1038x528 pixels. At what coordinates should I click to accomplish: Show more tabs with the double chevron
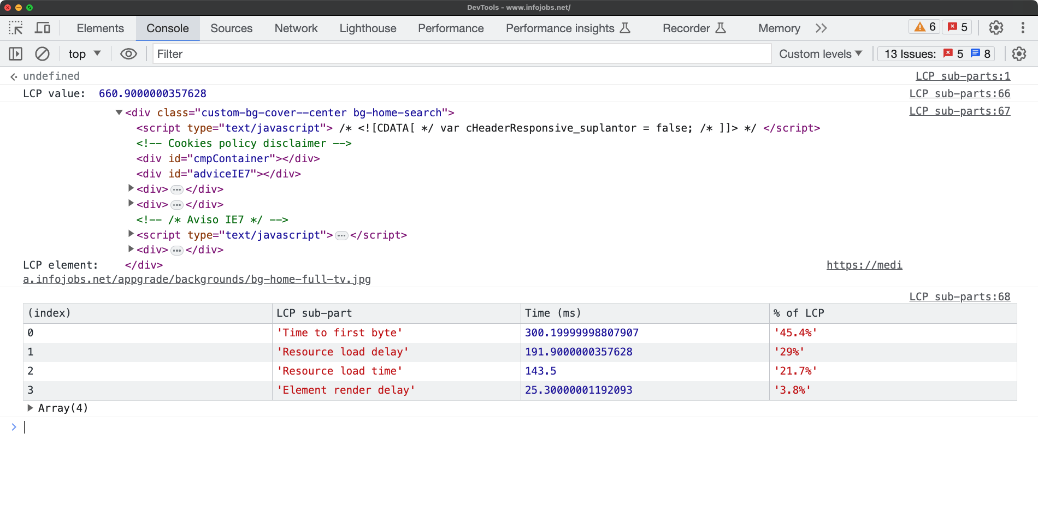tap(821, 28)
